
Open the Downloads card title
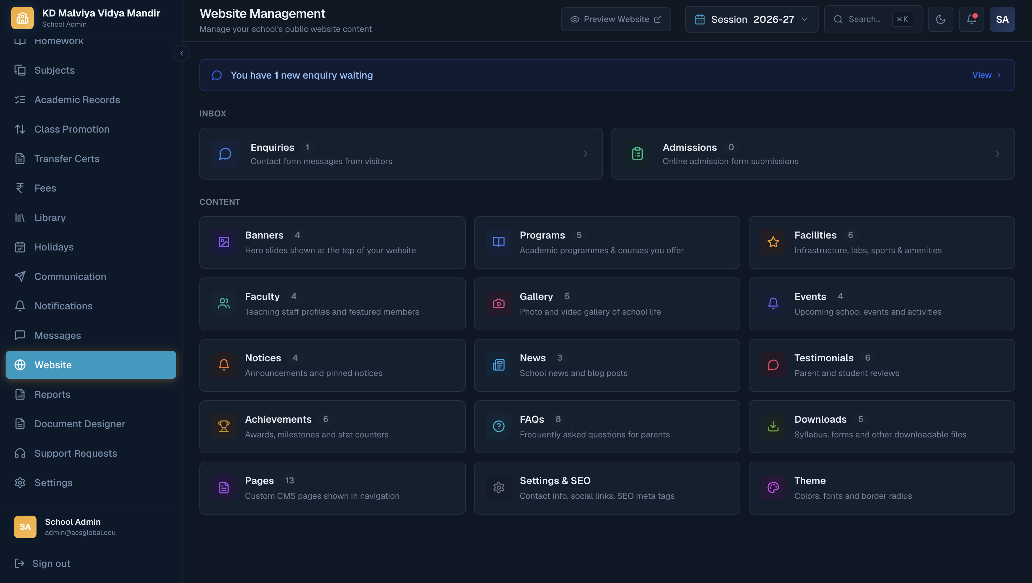pos(820,419)
